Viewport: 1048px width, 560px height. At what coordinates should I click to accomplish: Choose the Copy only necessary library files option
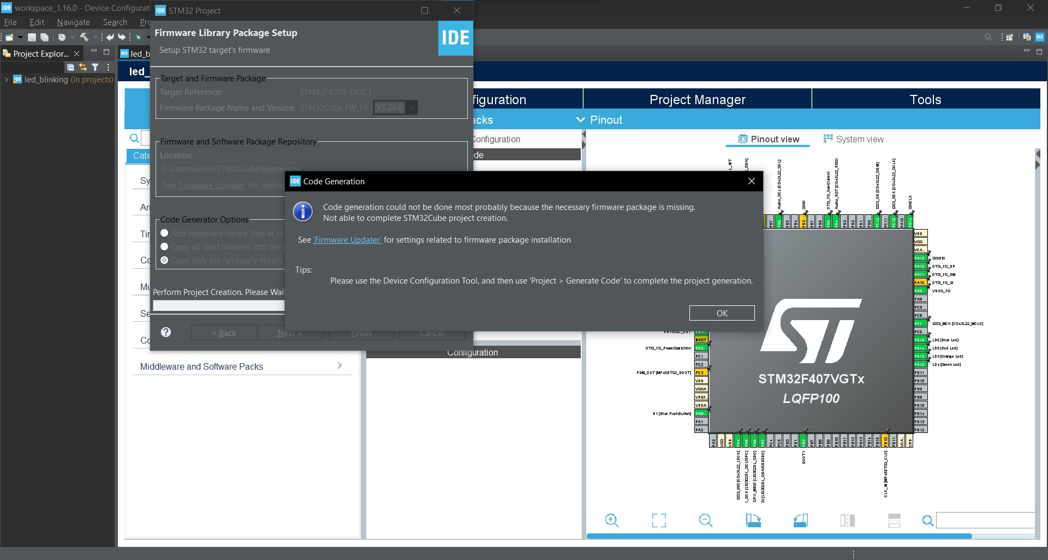click(164, 261)
